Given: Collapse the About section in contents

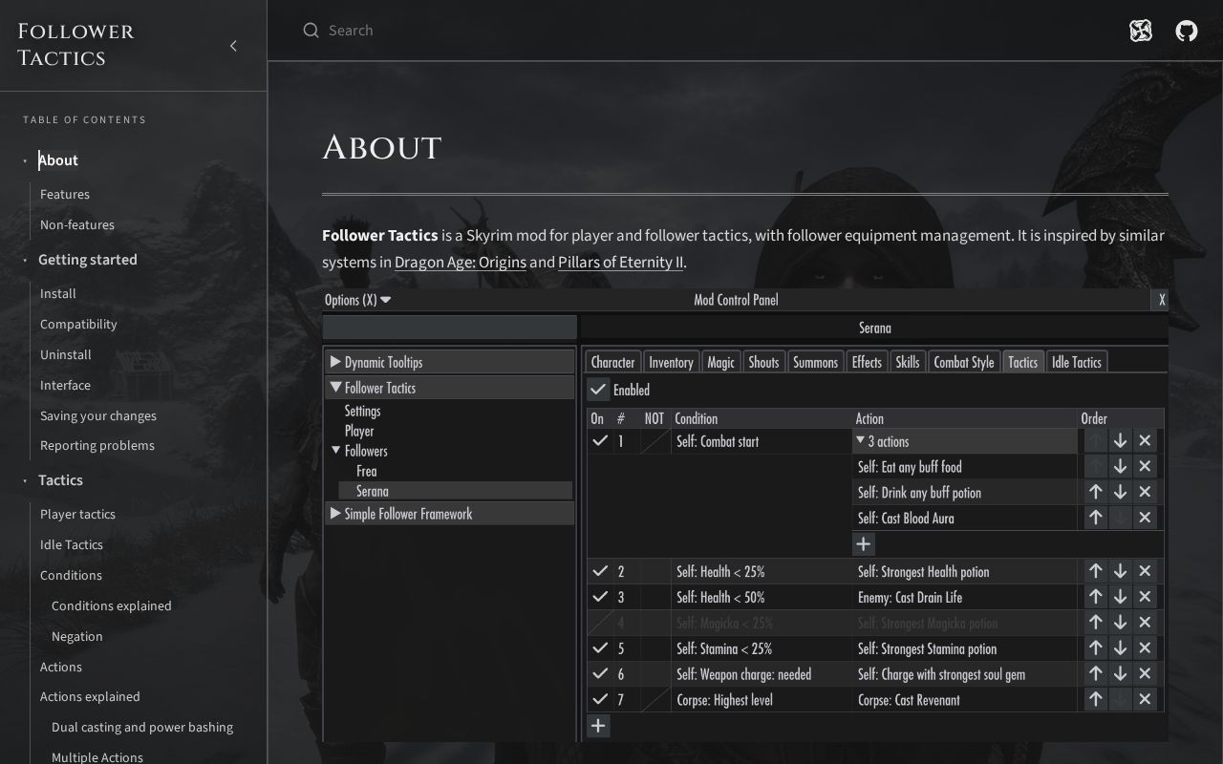Looking at the screenshot, I should pyautogui.click(x=25, y=160).
